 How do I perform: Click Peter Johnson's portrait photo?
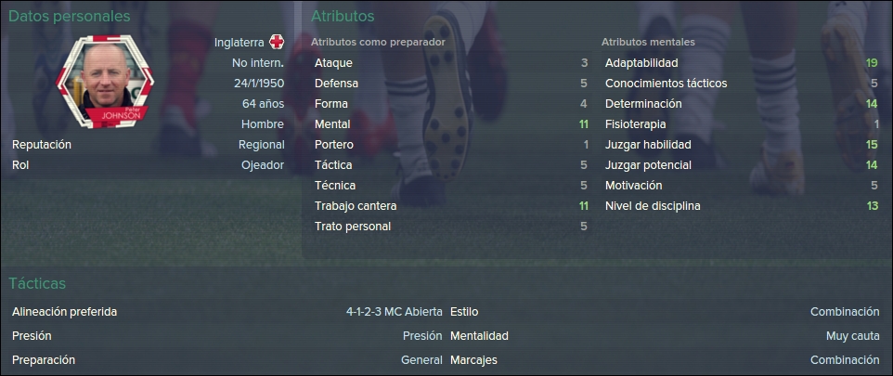pos(105,82)
